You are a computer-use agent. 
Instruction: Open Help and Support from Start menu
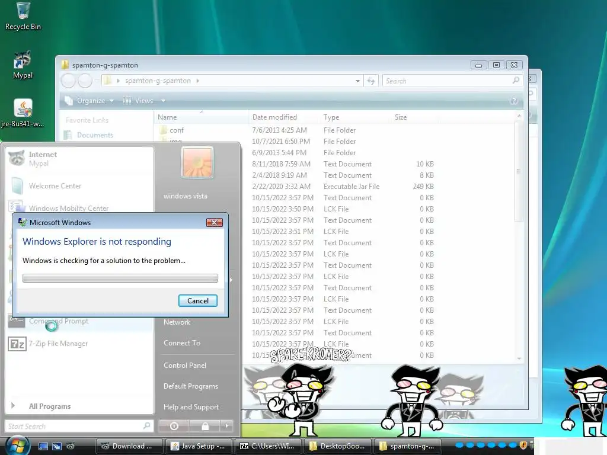tap(191, 407)
